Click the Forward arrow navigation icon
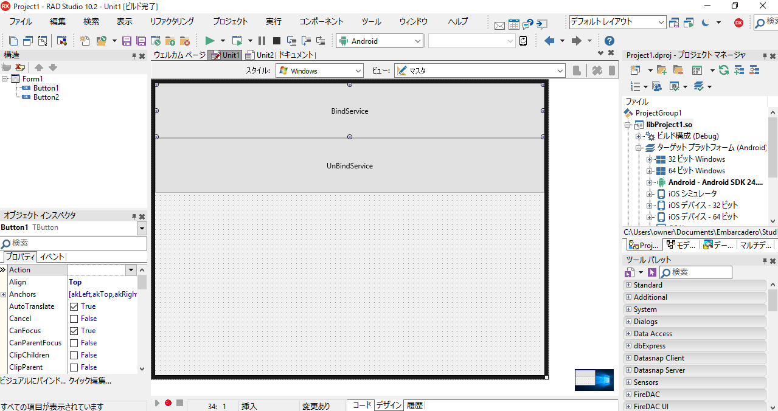This screenshot has height=411, width=778. click(x=577, y=41)
